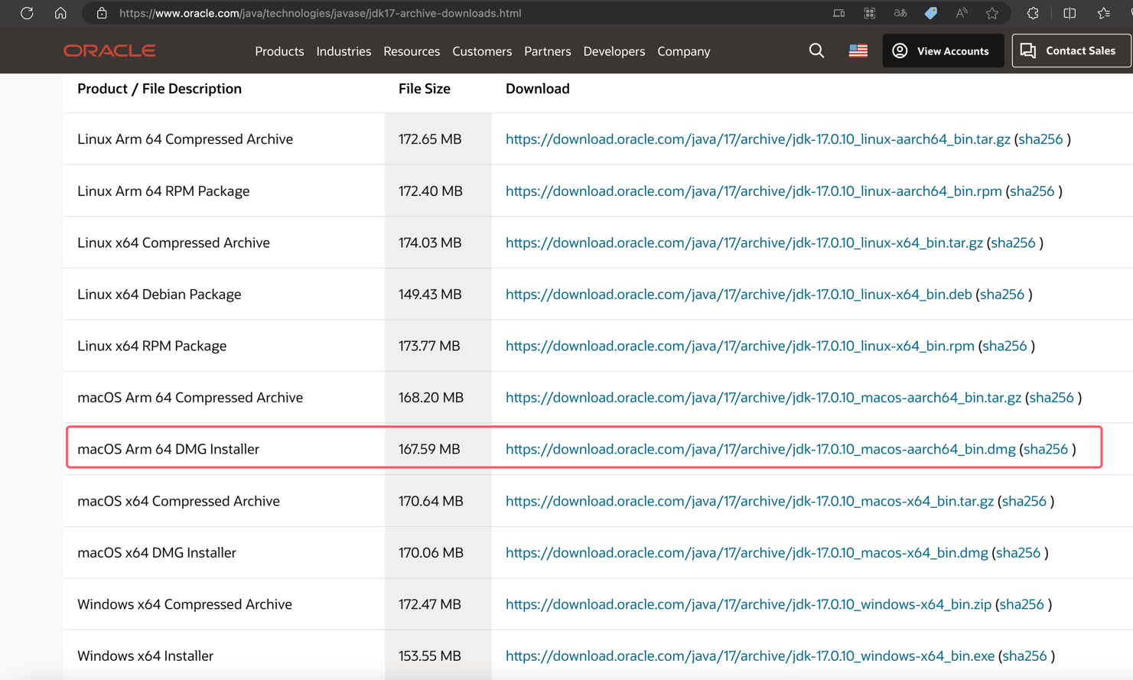Reload the page with the refresh icon
1133x680 pixels.
pos(27,13)
